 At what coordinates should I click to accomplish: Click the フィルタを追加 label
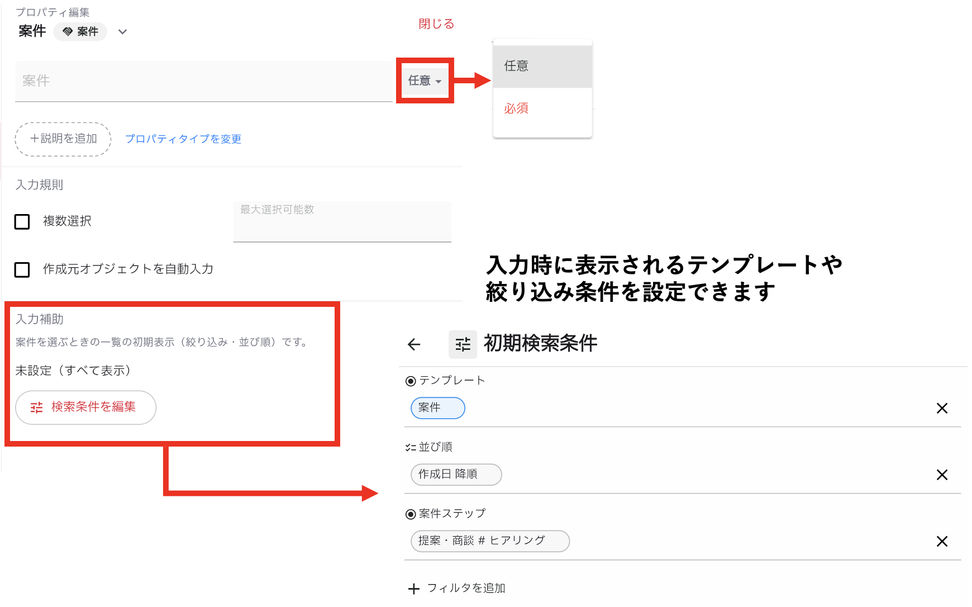[466, 589]
